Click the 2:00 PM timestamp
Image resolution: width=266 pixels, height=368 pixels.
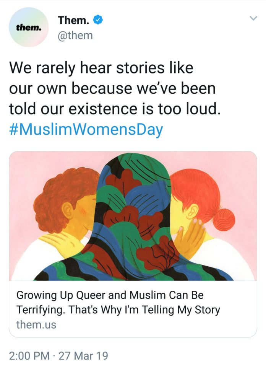[29, 355]
